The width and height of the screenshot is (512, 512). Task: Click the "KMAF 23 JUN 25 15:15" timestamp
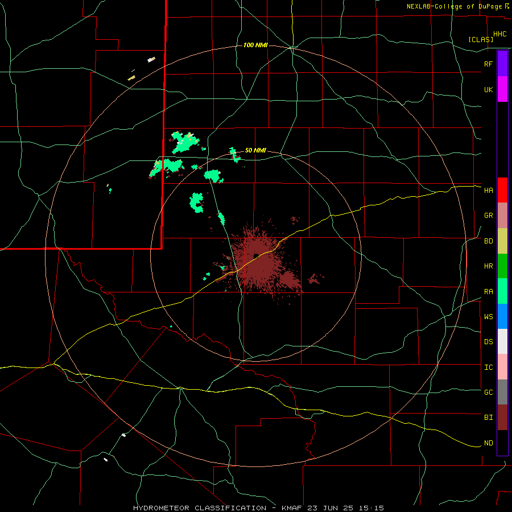[x=332, y=508]
